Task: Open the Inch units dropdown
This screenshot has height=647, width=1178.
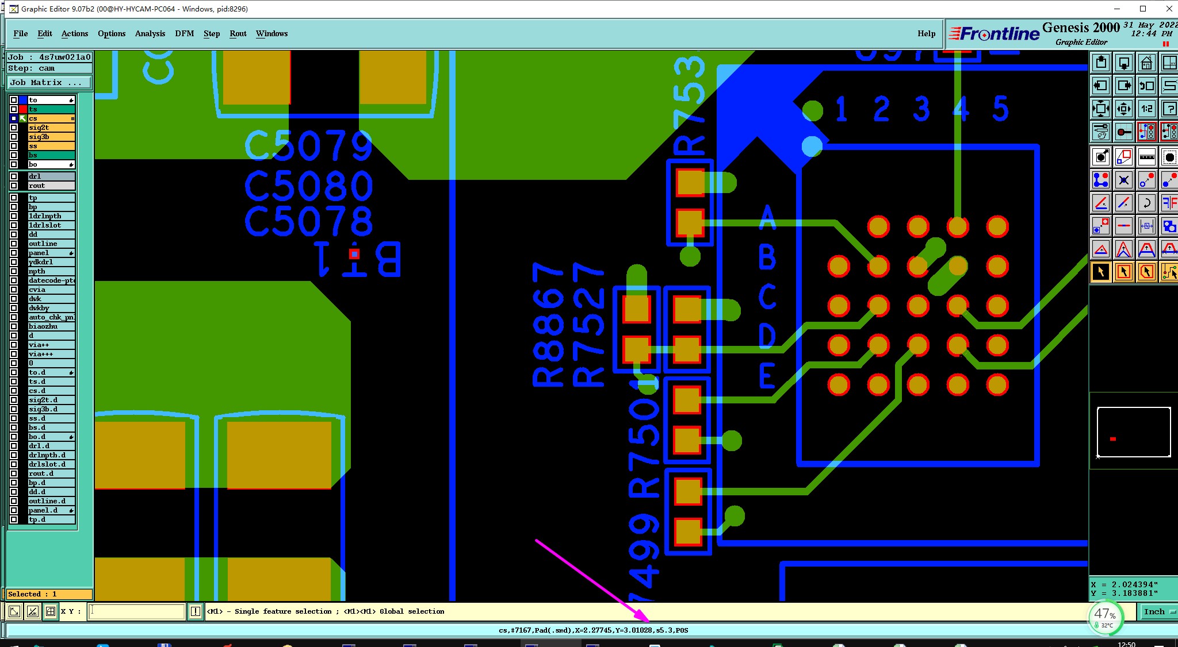Action: tap(1158, 611)
